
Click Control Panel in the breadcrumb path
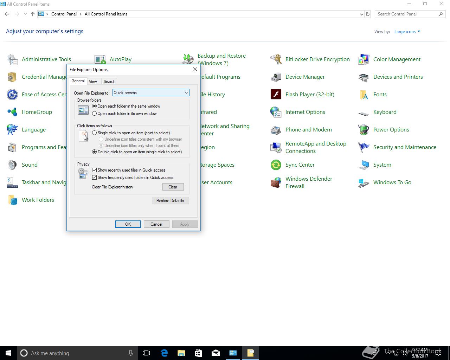point(64,14)
